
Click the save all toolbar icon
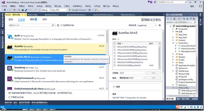click(26, 10)
